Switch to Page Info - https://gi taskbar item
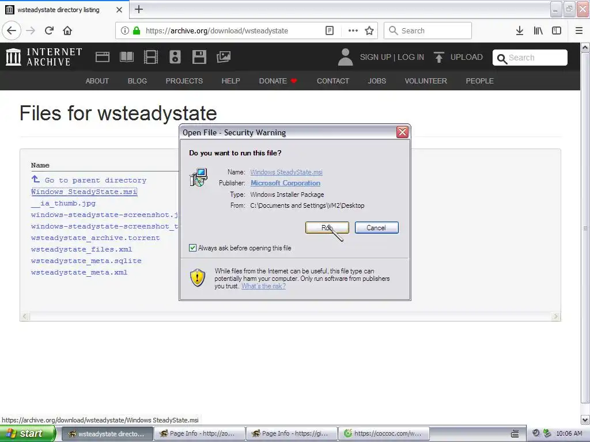This screenshot has width=590, height=442. tap(292, 433)
